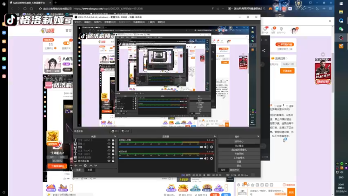Click the ENG input language indicator
The image size is (348, 196).
click(341, 177)
